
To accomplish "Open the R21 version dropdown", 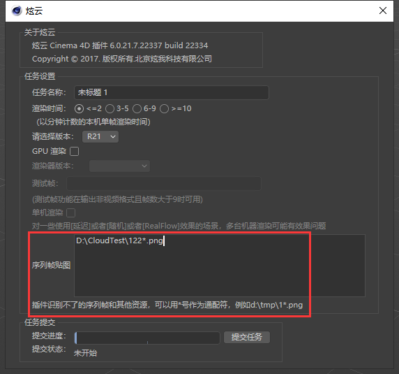I will click(100, 136).
